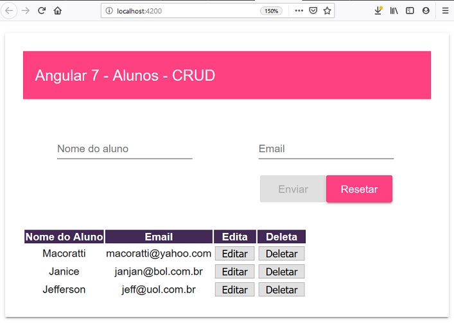Open the Library icon
Screen dimensions: 454x324
point(394,11)
